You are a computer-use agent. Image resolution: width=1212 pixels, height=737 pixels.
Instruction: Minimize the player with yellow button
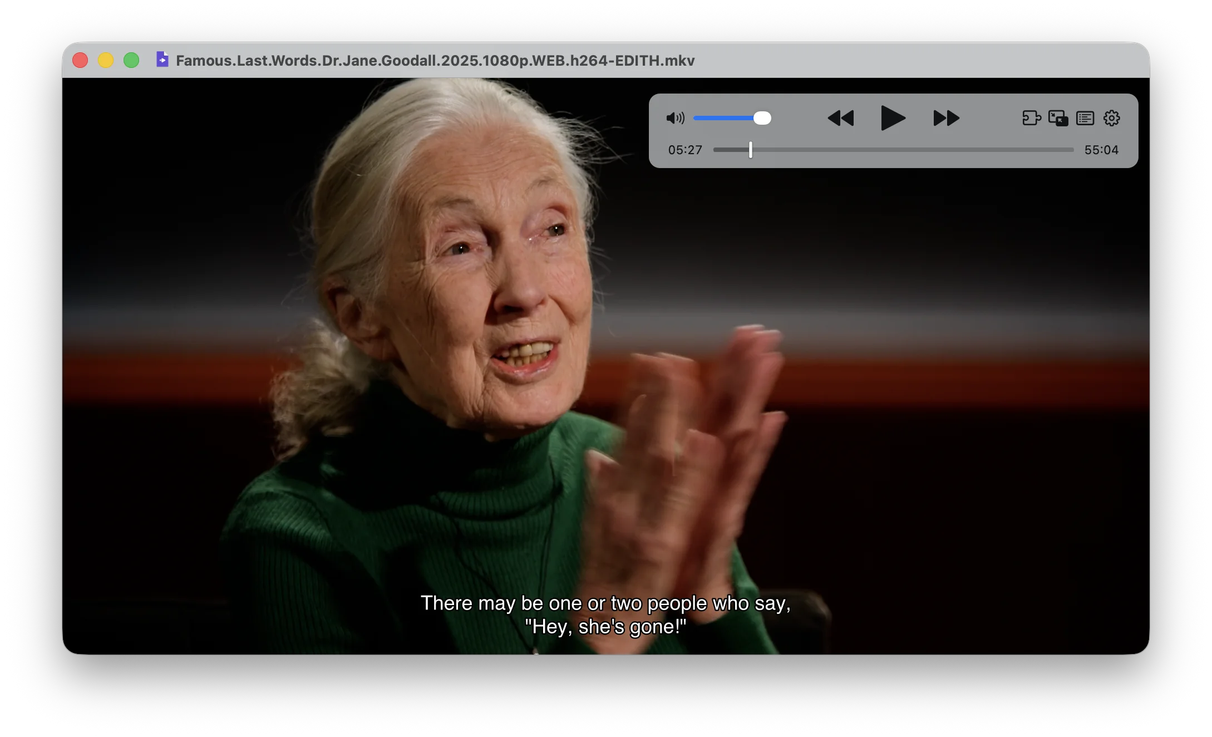(106, 60)
